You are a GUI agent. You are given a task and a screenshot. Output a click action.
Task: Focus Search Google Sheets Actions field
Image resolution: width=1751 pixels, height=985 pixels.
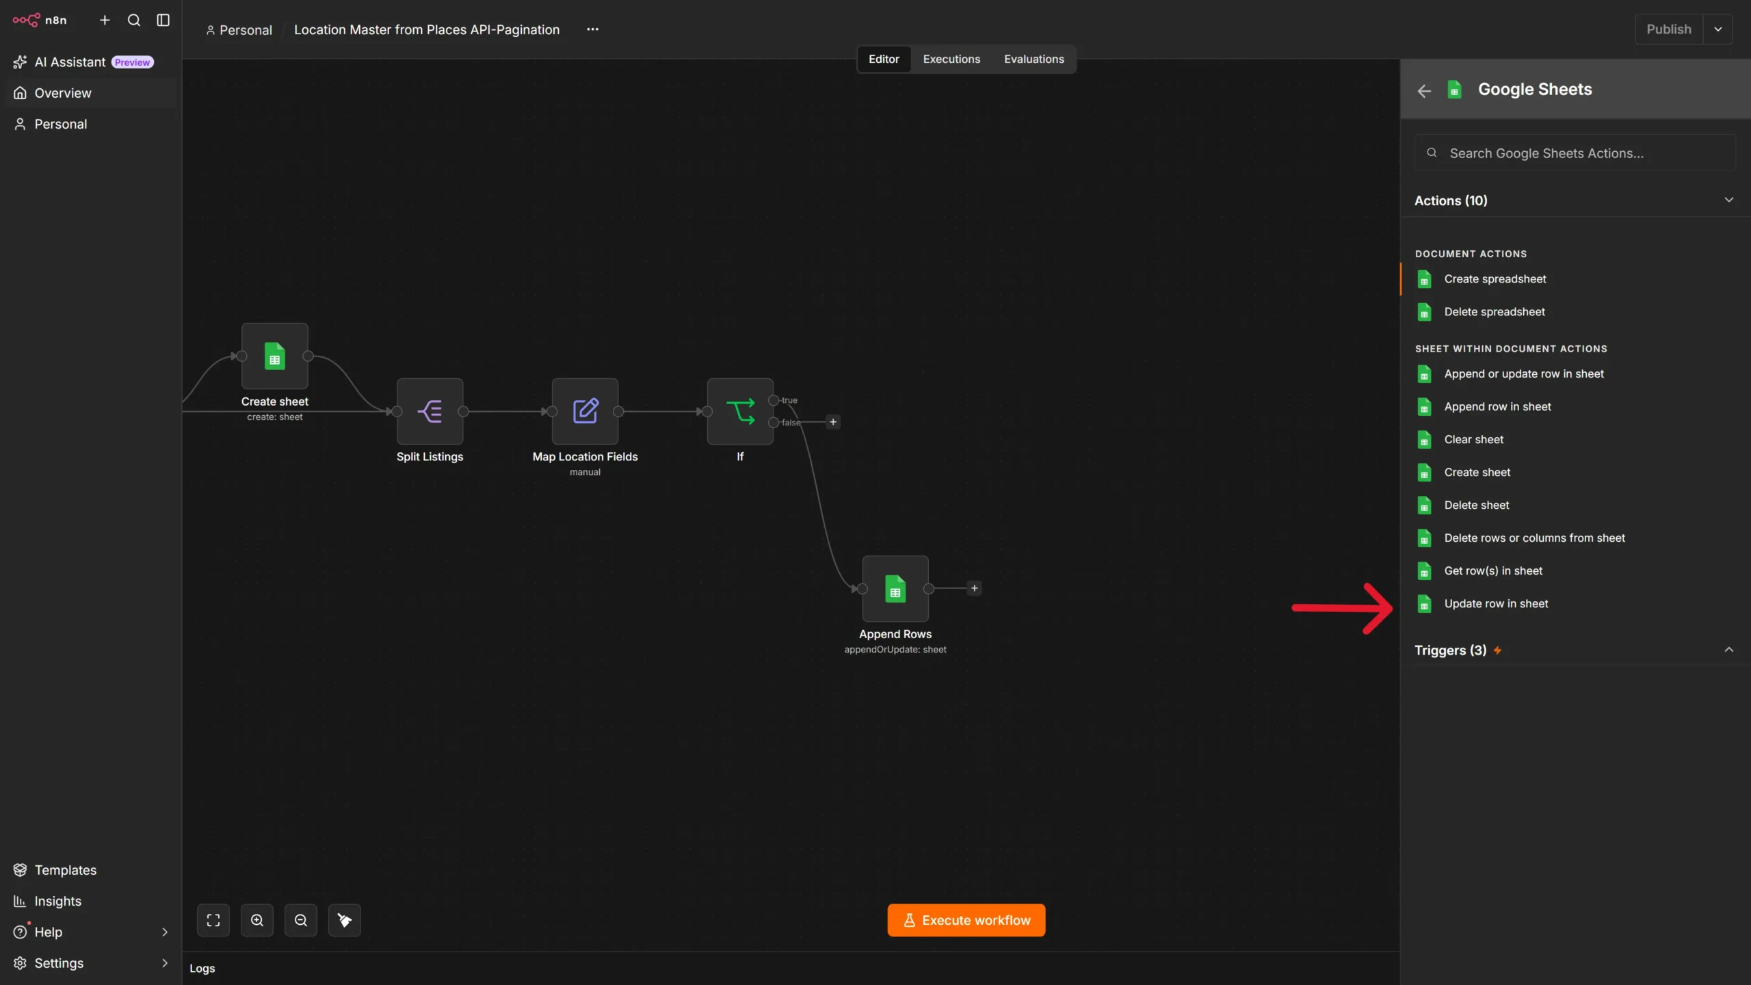[1575, 153]
